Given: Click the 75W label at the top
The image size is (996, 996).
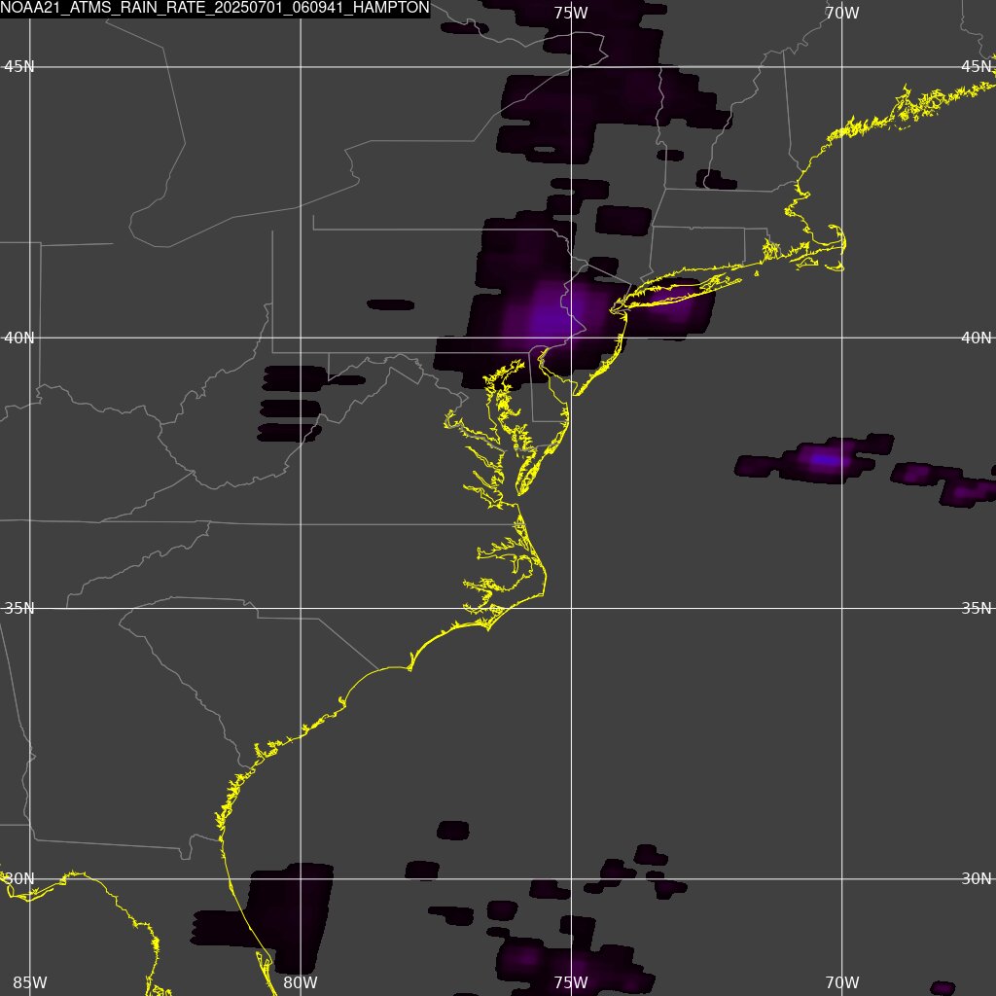Looking at the screenshot, I should [571, 13].
